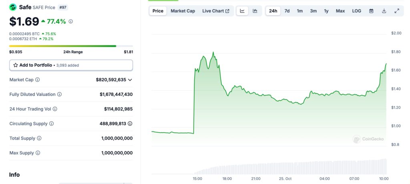Switch to line chart view icon
The height and width of the screenshot is (184, 410).
pyautogui.click(x=242, y=11)
